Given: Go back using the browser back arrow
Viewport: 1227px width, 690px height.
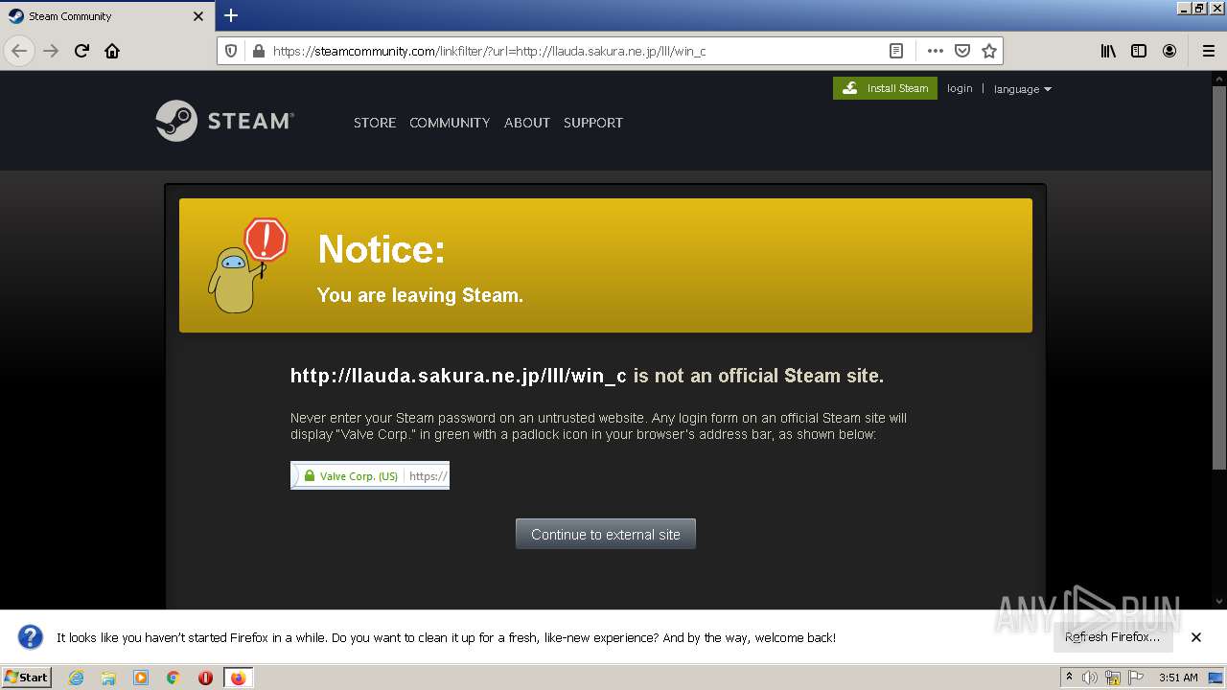Looking at the screenshot, I should [x=19, y=51].
